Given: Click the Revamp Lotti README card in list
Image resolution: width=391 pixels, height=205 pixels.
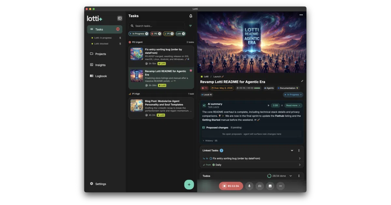Looking at the screenshot, I should tap(161, 78).
